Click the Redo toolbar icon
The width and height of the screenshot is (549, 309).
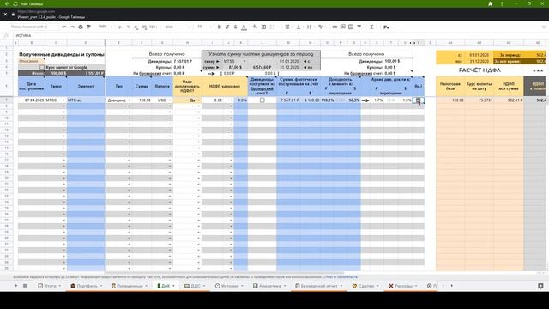click(x=72, y=27)
